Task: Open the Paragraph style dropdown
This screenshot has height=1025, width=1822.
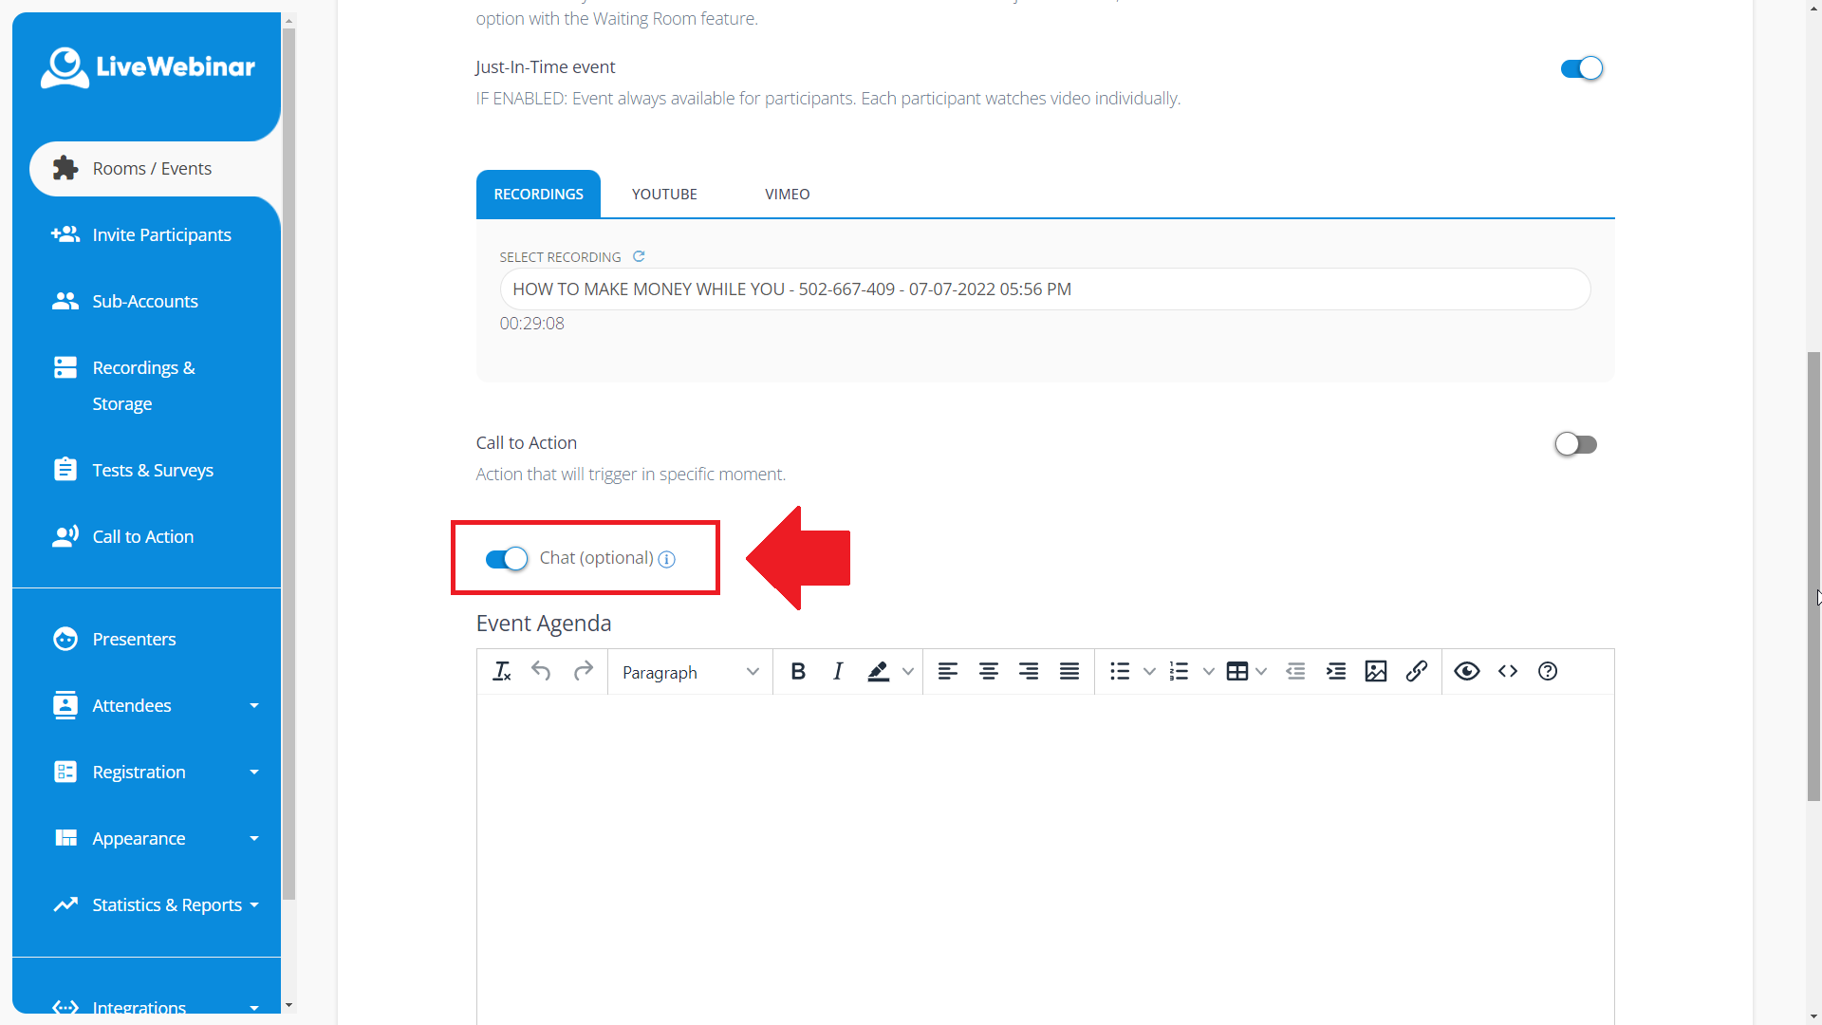Action: 689,671
